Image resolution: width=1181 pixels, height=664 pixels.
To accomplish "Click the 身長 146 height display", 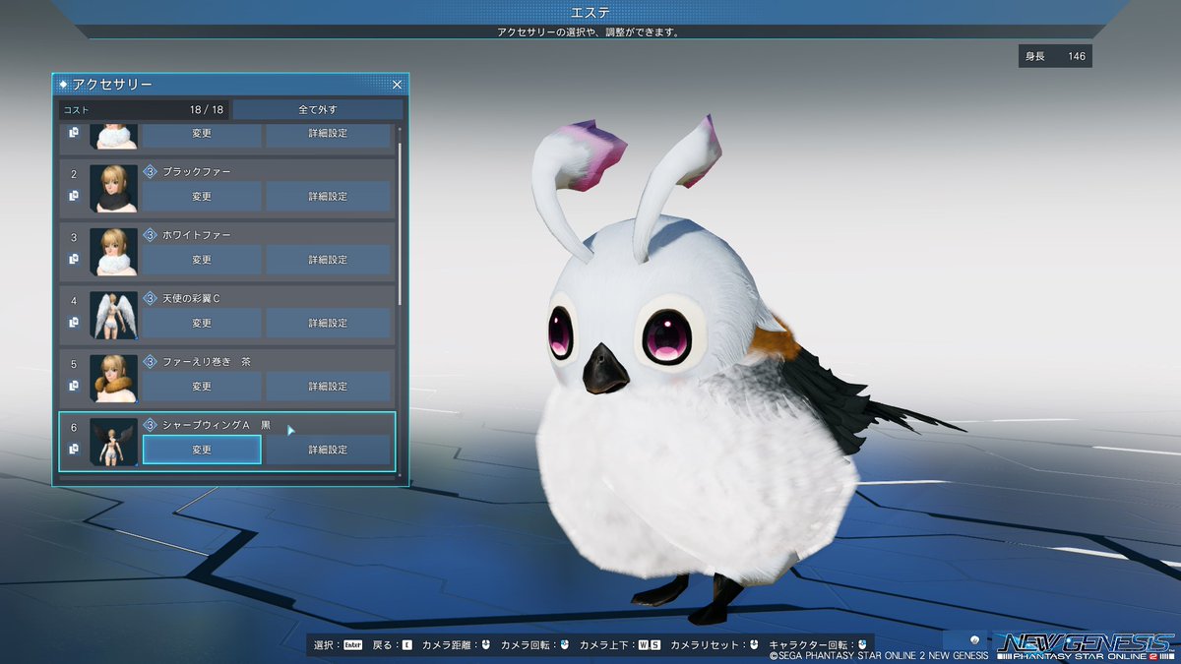I will click(x=1055, y=56).
